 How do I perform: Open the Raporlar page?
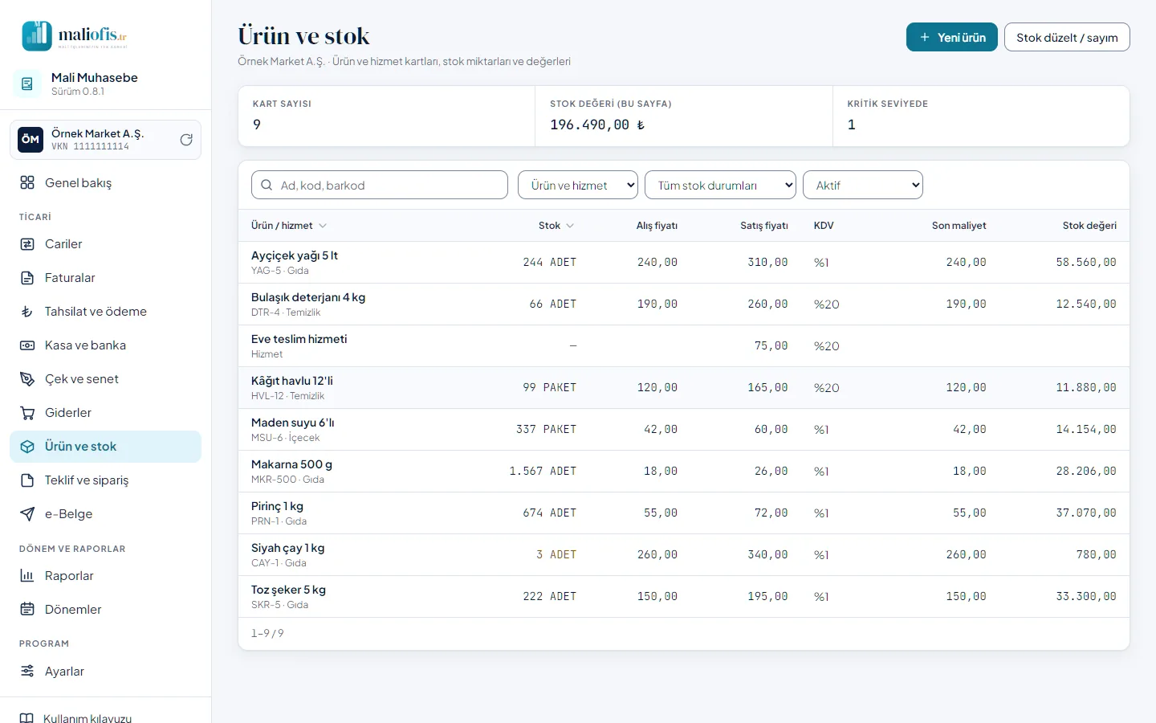pyautogui.click(x=105, y=576)
